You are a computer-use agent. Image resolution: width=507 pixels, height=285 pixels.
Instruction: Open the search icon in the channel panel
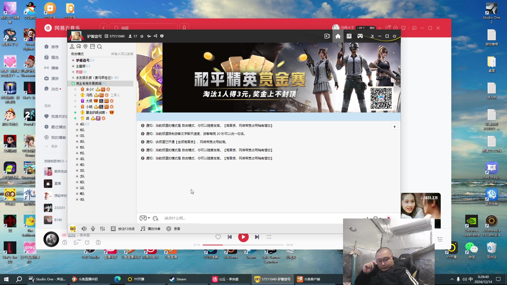click(x=100, y=46)
